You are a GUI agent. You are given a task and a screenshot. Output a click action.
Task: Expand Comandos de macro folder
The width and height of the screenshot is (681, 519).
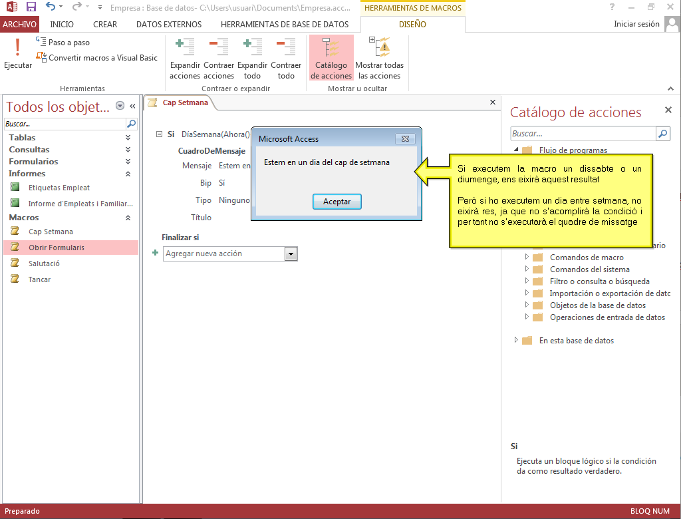click(527, 257)
